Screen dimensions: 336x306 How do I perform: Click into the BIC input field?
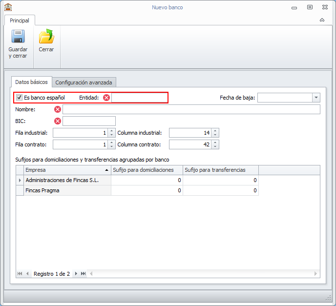(89, 121)
